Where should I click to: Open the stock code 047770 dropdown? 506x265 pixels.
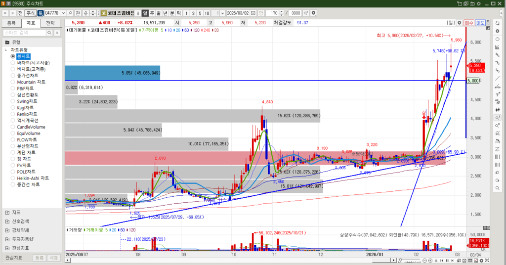(x=63, y=13)
